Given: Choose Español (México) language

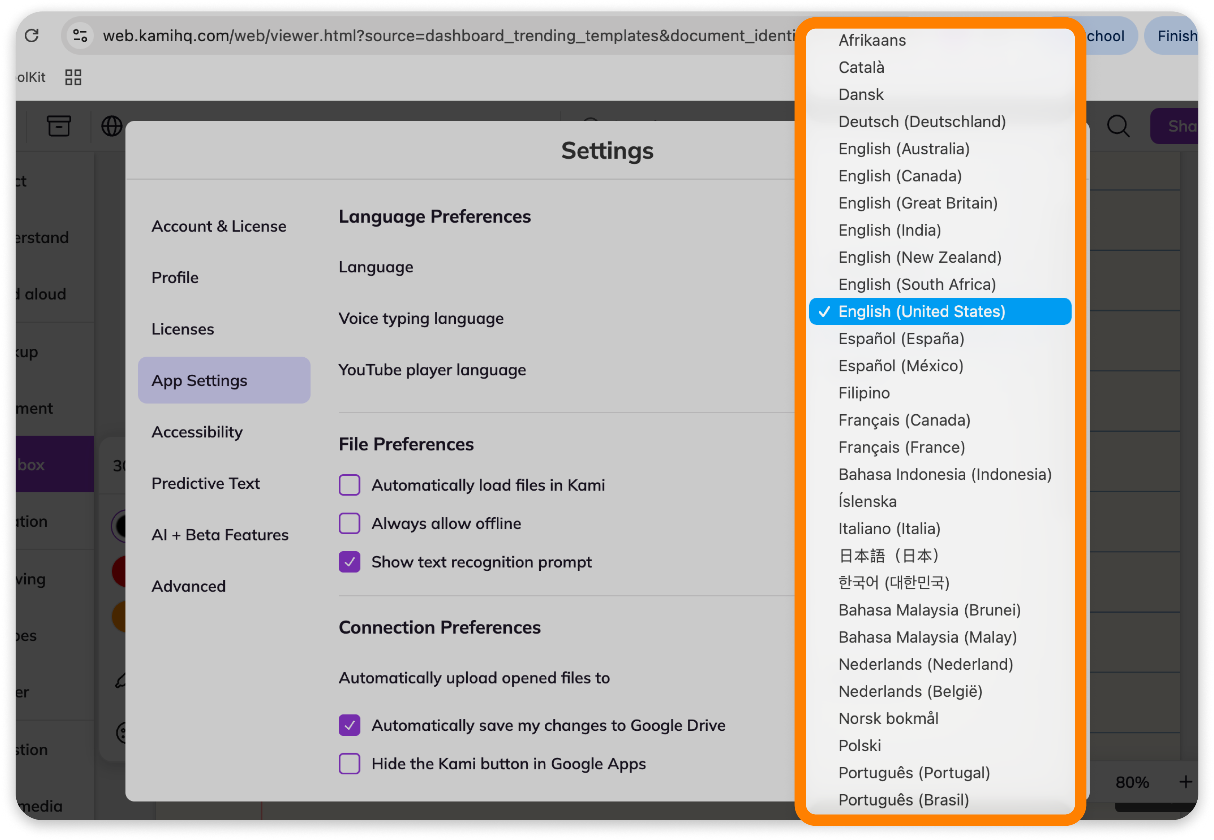Looking at the screenshot, I should [940, 366].
